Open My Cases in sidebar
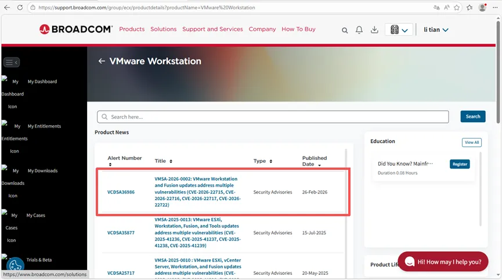 (x=35, y=216)
